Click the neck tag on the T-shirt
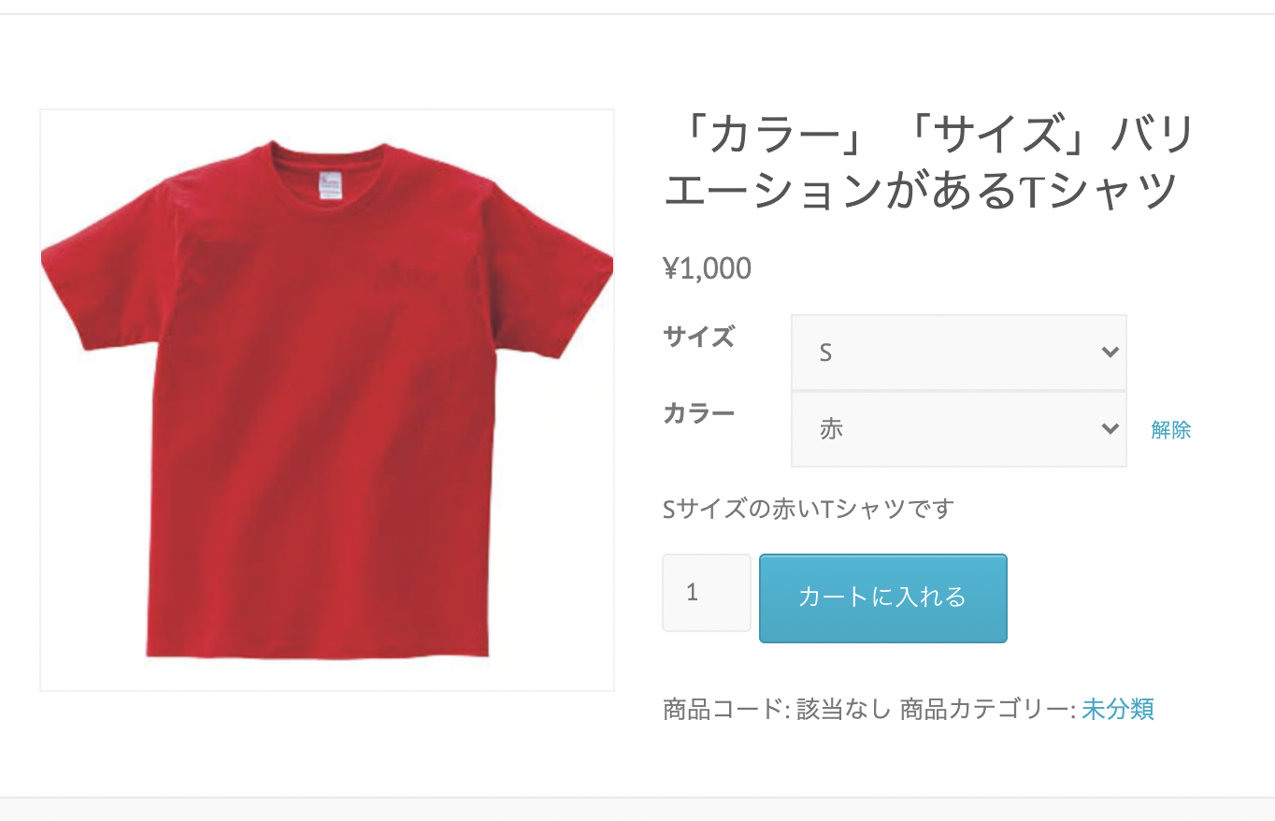This screenshot has width=1275, height=821. point(331,184)
